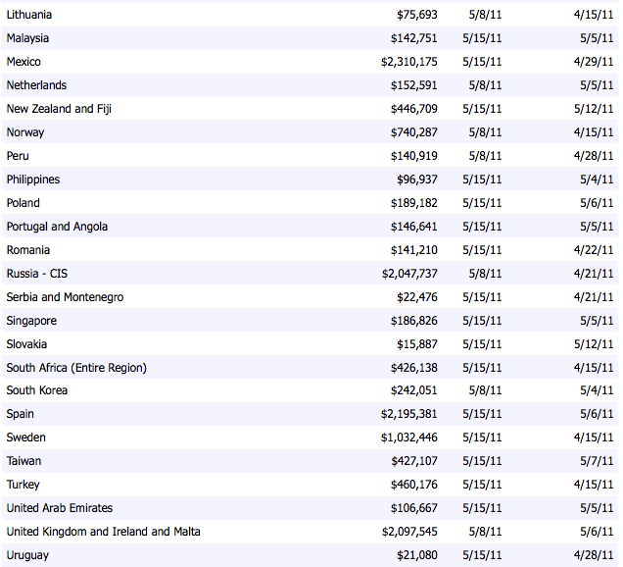Select the Portugal and Angola entry
This screenshot has height=567, width=623.
pos(57,227)
